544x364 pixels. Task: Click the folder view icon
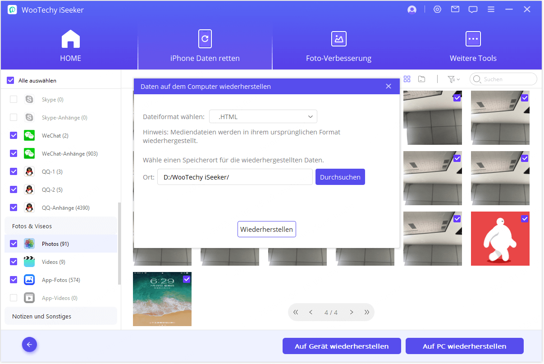click(x=421, y=79)
